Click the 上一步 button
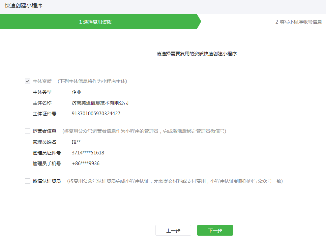The height and width of the screenshot is (238, 326). tap(173, 230)
